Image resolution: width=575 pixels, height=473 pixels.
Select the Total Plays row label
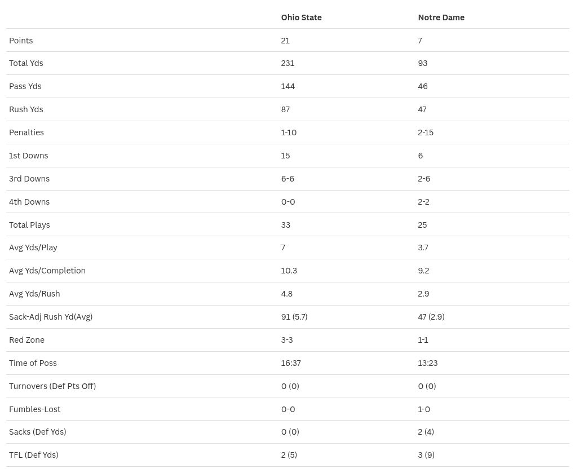[29, 225]
